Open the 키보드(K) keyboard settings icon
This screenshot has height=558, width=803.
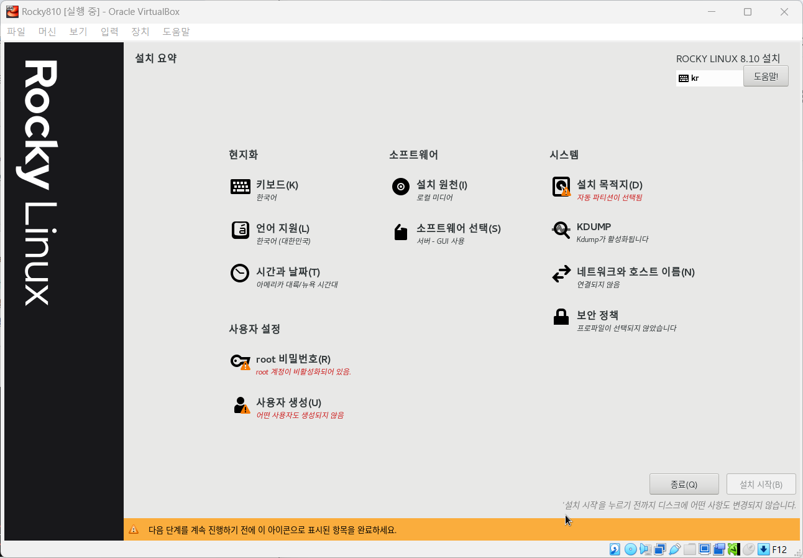(240, 187)
